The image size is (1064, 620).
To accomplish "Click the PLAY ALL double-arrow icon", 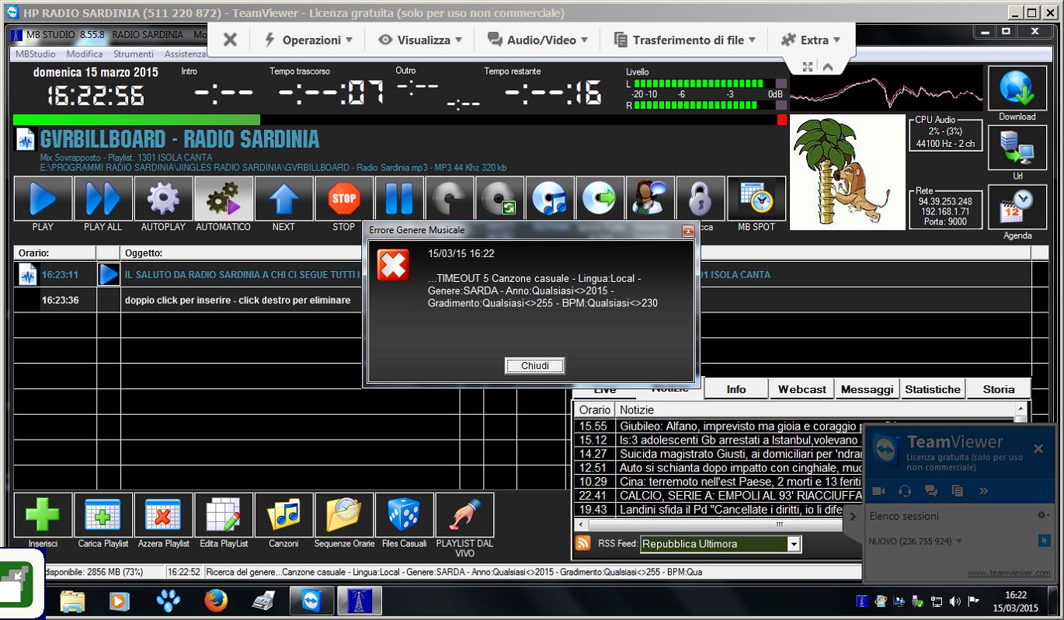I will pos(103,199).
